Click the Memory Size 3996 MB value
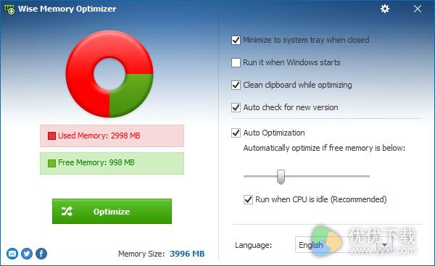This screenshot has height=266, width=435. [x=187, y=254]
